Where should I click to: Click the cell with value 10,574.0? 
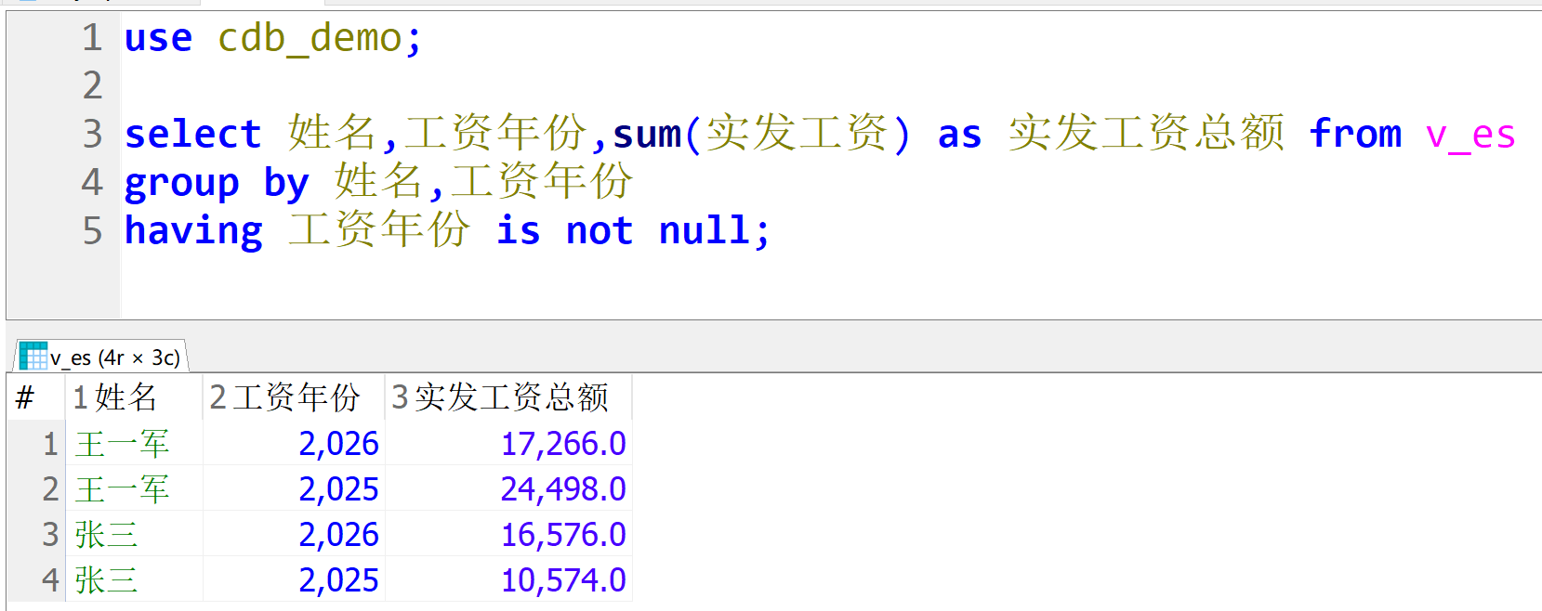click(x=562, y=580)
